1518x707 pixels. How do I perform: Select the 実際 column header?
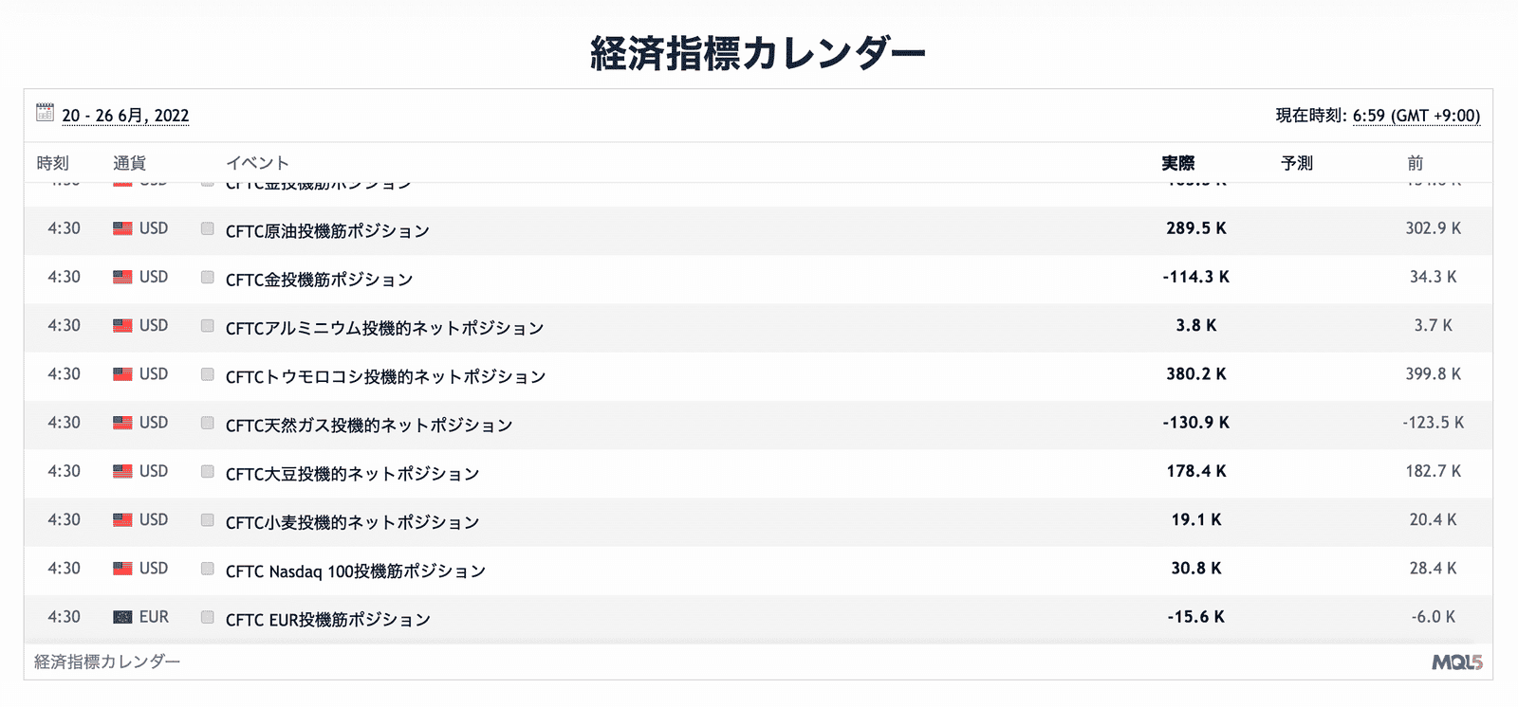[1178, 163]
